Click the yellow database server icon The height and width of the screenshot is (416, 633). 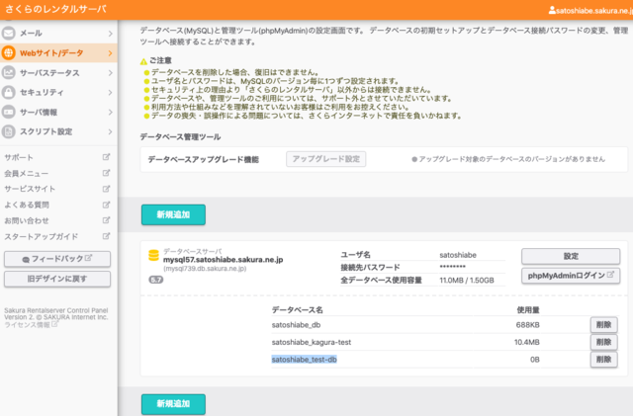[x=154, y=255]
